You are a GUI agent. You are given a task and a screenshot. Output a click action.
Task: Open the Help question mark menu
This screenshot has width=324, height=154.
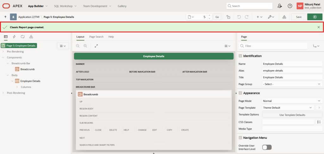[290, 6]
